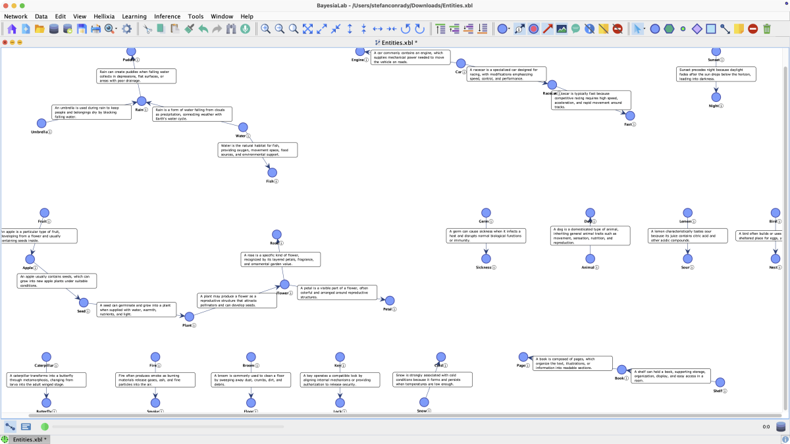Screen dimensions: 790x444
Task: Open the Data menu
Action: (x=41, y=16)
